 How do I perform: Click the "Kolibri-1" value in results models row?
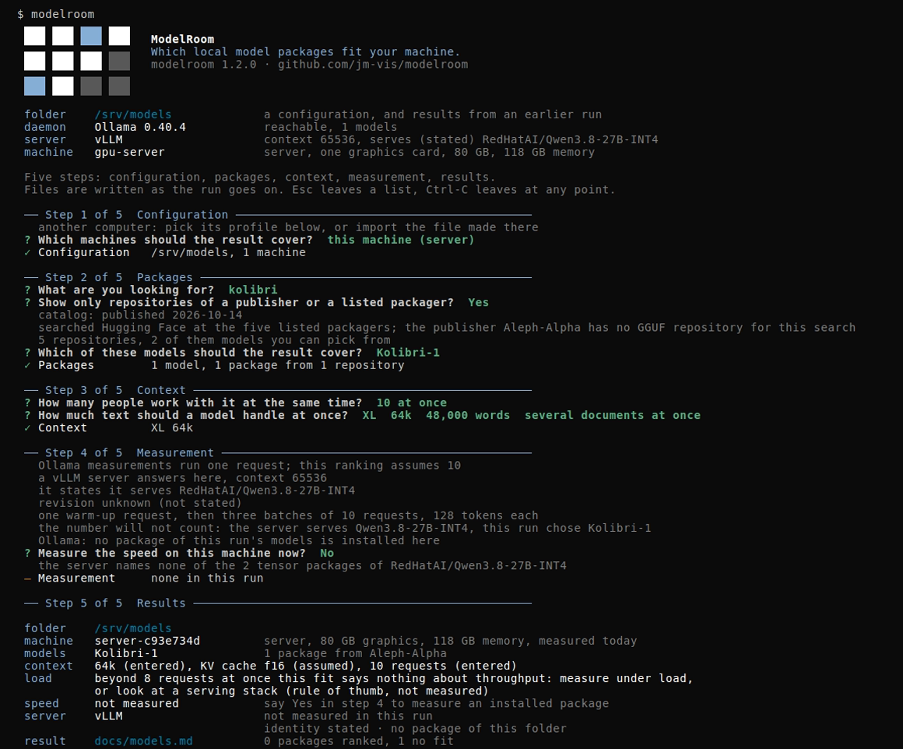click(126, 653)
